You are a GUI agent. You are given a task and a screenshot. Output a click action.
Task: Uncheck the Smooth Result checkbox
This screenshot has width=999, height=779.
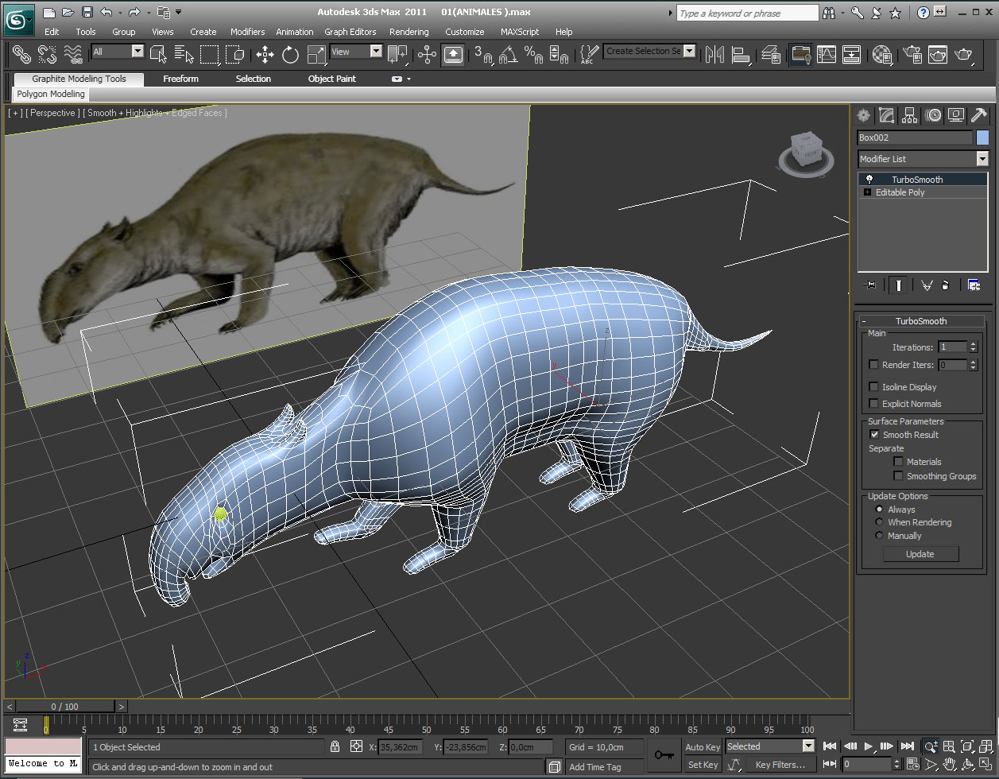click(874, 435)
